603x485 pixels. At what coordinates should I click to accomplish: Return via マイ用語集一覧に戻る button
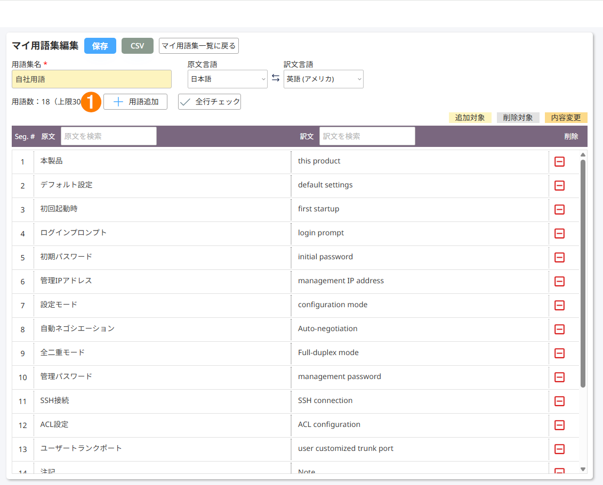tap(199, 46)
